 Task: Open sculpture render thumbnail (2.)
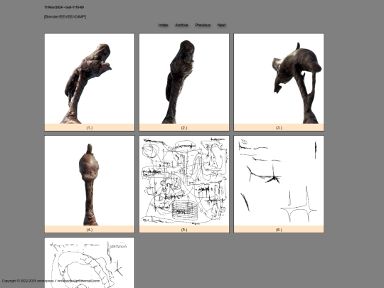click(184, 79)
